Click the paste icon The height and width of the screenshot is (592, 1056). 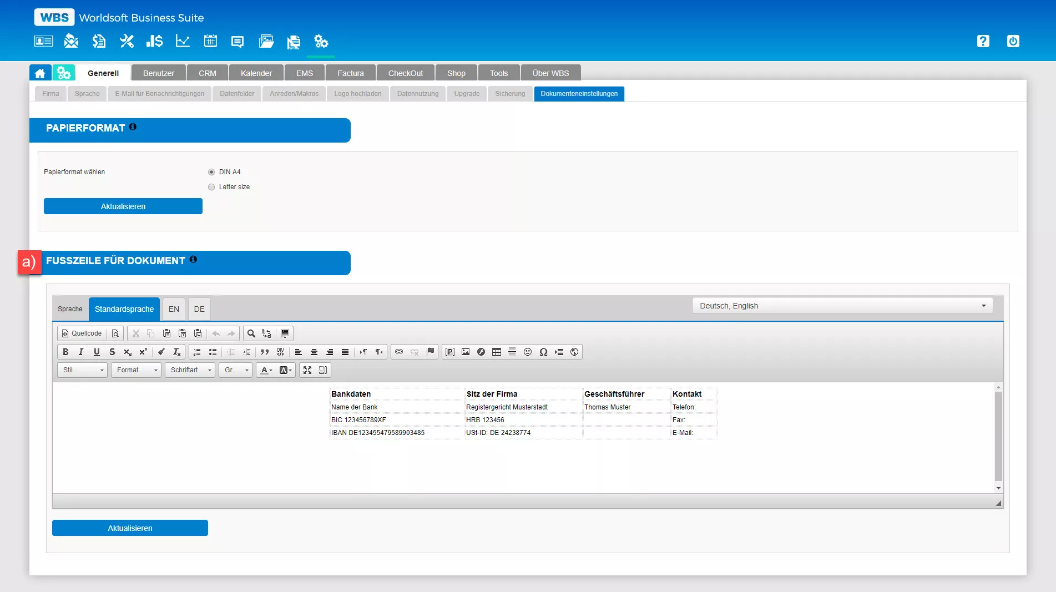tap(166, 333)
